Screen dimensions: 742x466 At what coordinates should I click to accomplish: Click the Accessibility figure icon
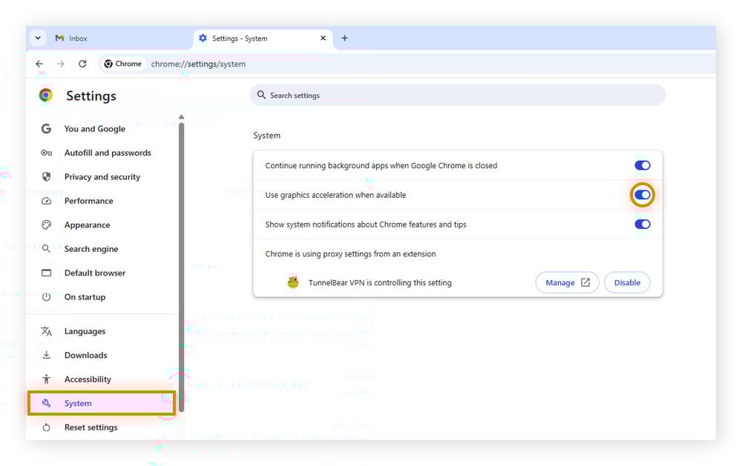coord(47,379)
